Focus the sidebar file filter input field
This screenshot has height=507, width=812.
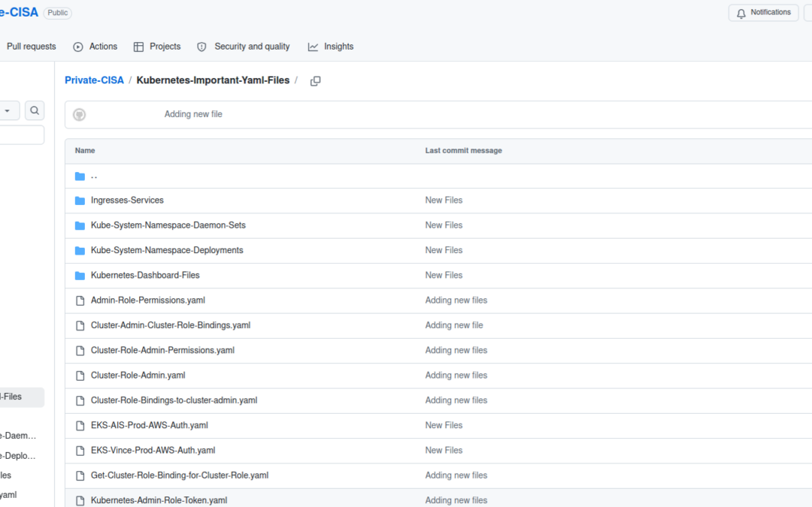coord(22,135)
